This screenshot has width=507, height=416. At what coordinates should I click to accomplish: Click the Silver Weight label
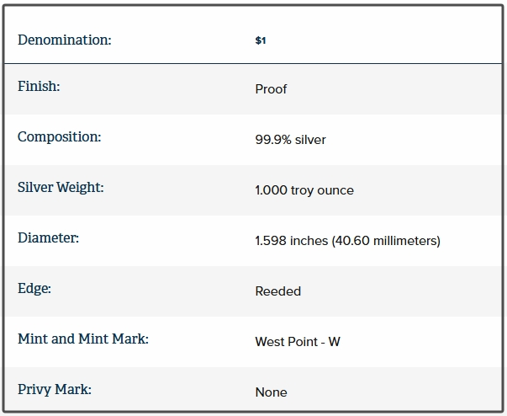[x=61, y=187]
